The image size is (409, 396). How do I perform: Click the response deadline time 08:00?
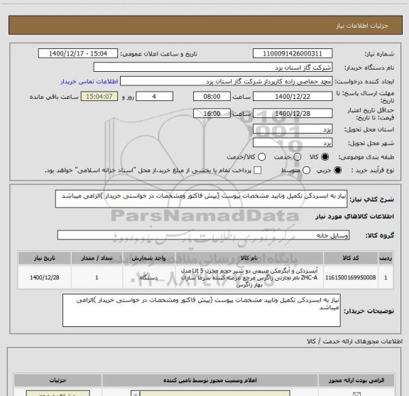(212, 97)
